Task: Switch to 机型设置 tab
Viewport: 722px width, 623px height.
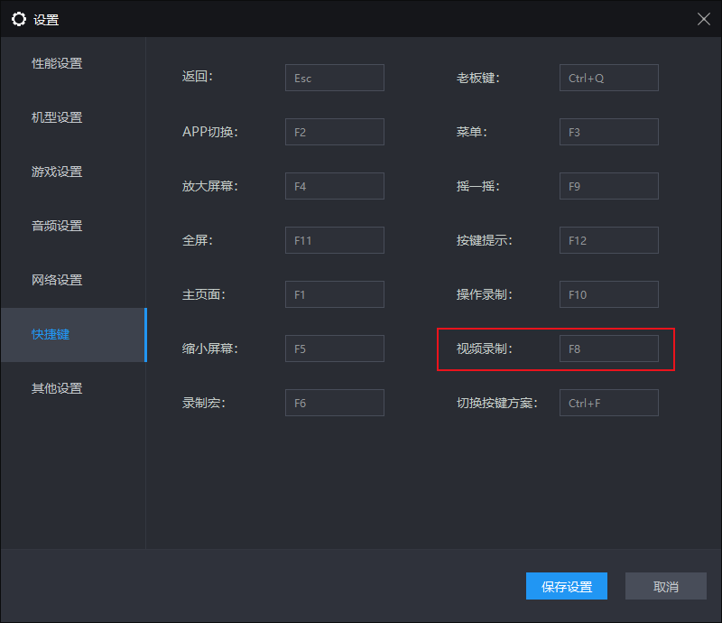Action: 58,117
